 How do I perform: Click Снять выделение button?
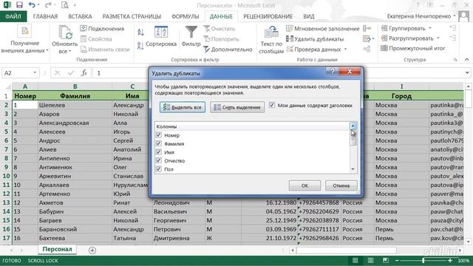tap(237, 107)
